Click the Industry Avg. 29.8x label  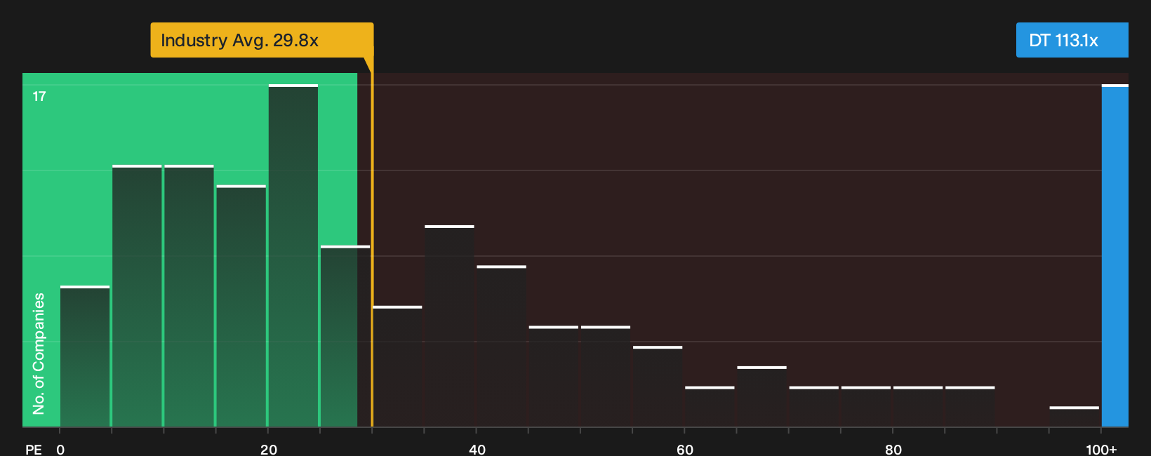[x=262, y=40]
